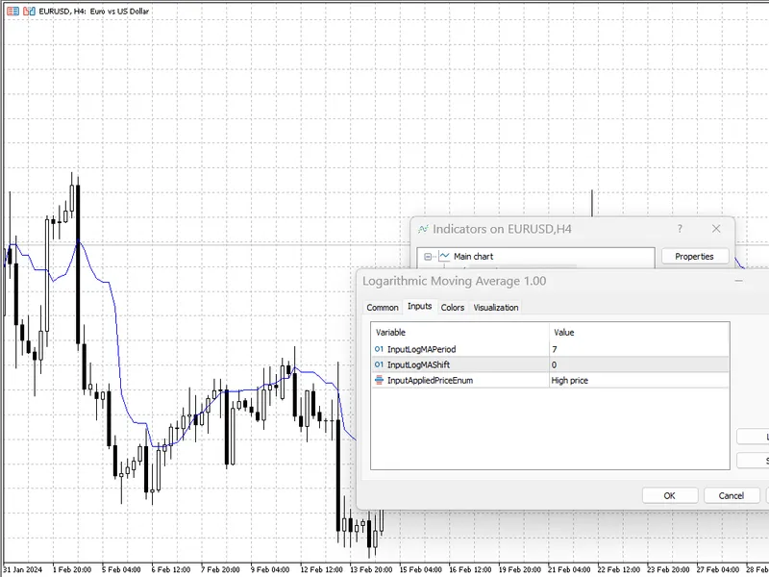Viewport: 769px width, 577px height.
Task: Click the 5 Feb 04:00 time axis label
Action: coord(121,569)
